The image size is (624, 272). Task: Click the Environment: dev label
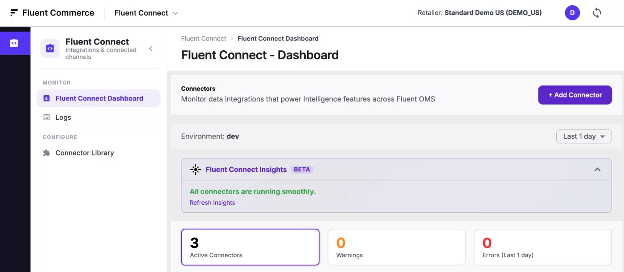tap(210, 136)
